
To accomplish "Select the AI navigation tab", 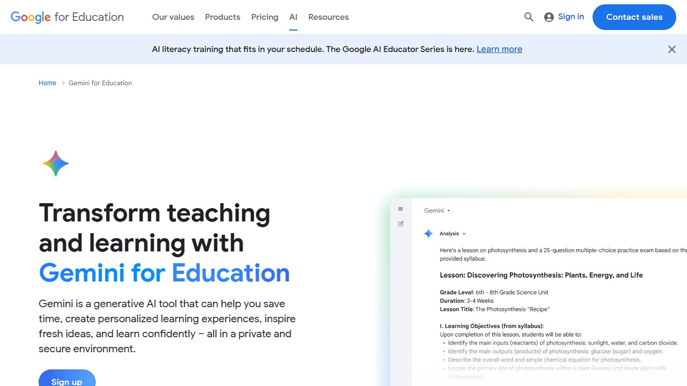I will (x=293, y=17).
